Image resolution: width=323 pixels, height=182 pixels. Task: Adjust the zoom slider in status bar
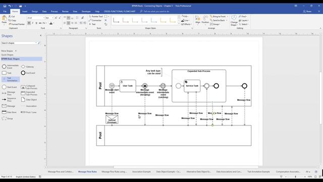[295, 176]
